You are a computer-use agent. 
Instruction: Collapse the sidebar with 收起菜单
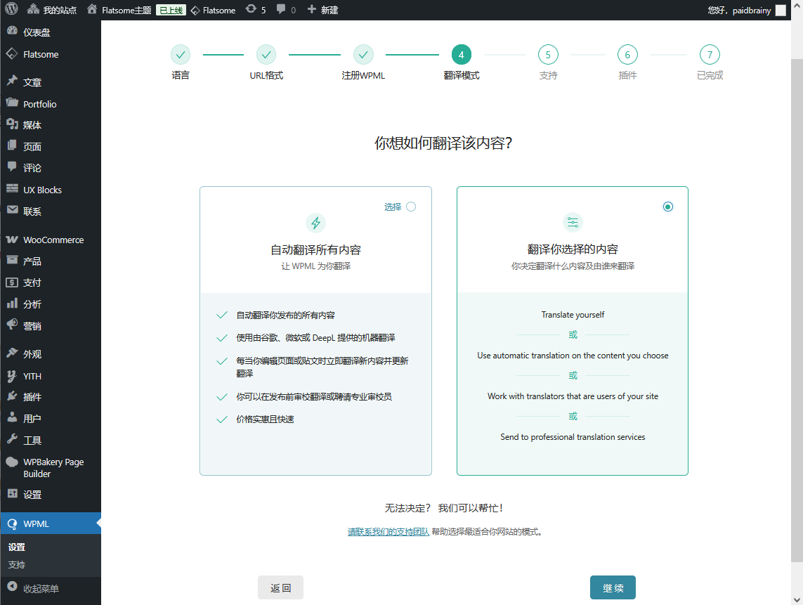coord(33,588)
